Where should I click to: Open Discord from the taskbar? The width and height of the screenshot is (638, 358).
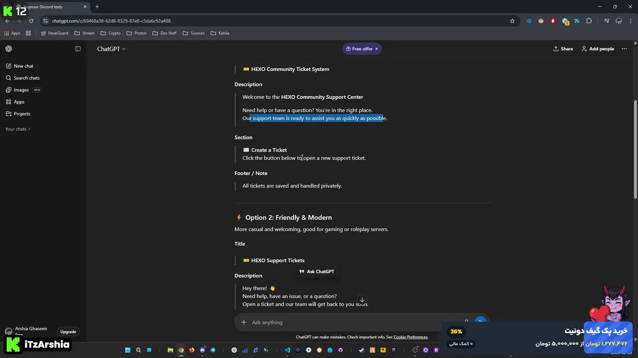coord(202,350)
